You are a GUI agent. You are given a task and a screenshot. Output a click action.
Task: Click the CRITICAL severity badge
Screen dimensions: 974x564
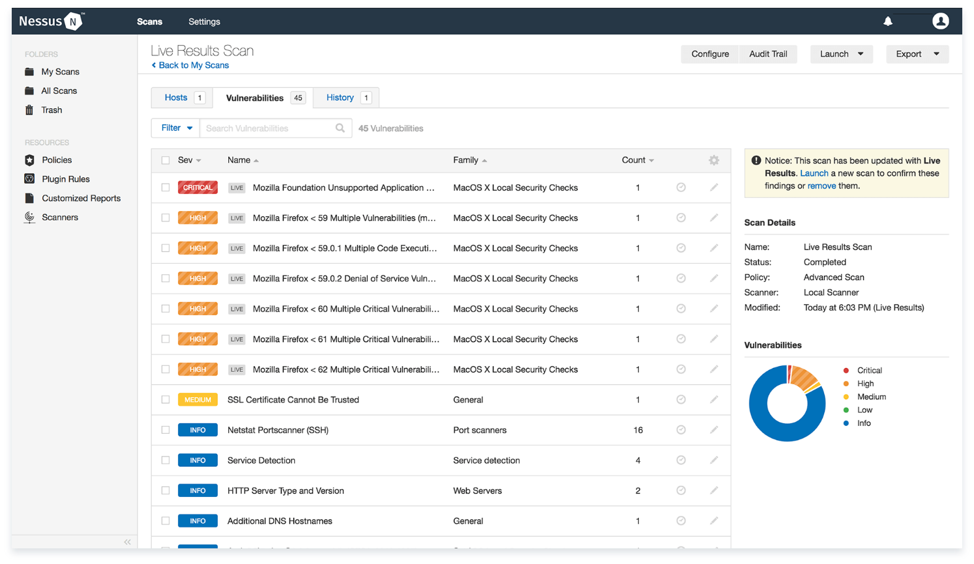tap(198, 188)
